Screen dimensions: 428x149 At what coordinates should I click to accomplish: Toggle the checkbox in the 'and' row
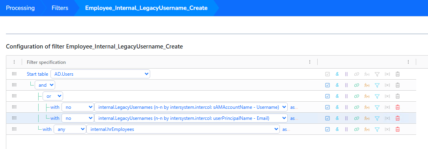328,85
